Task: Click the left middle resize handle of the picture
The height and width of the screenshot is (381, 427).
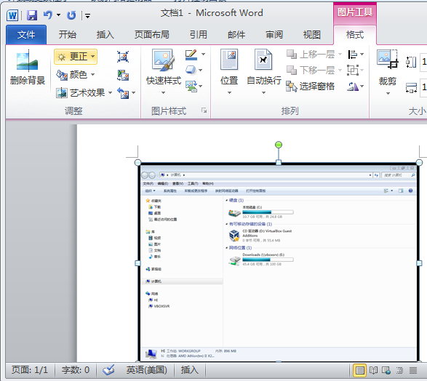Action: click(x=137, y=263)
